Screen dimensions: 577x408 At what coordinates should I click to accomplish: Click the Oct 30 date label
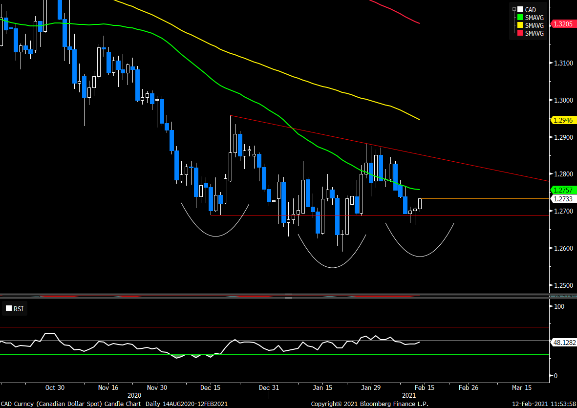[55, 388]
